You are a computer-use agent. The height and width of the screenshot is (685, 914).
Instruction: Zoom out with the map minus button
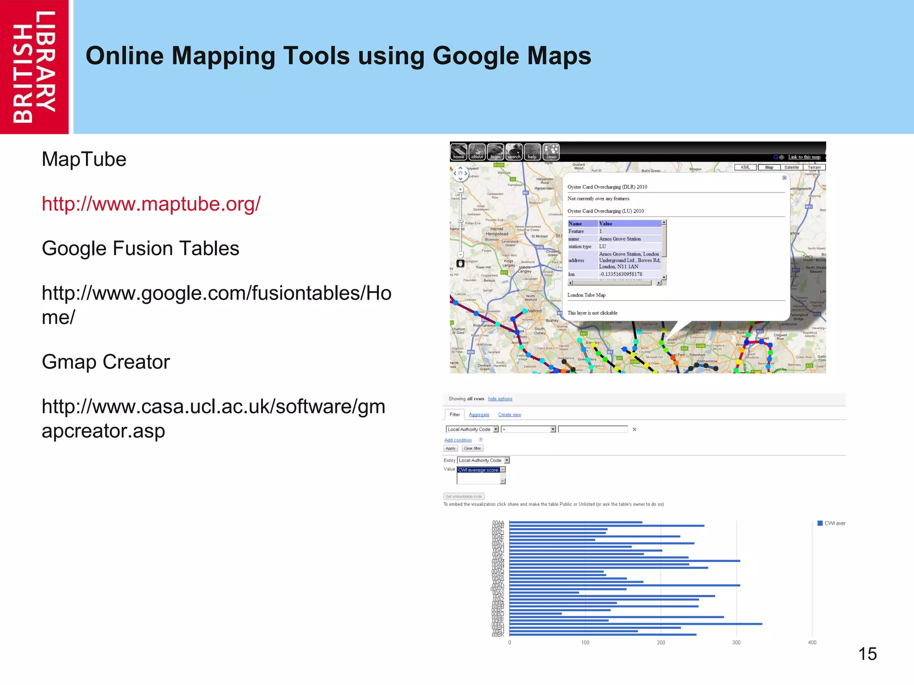click(460, 255)
